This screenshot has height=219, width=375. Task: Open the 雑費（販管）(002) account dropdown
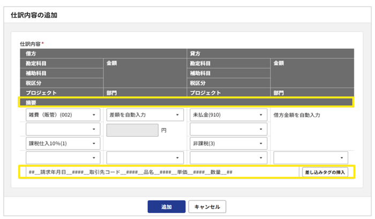[62, 115]
